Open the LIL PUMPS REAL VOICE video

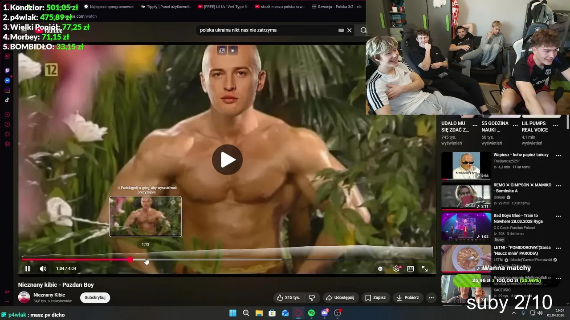tap(535, 127)
